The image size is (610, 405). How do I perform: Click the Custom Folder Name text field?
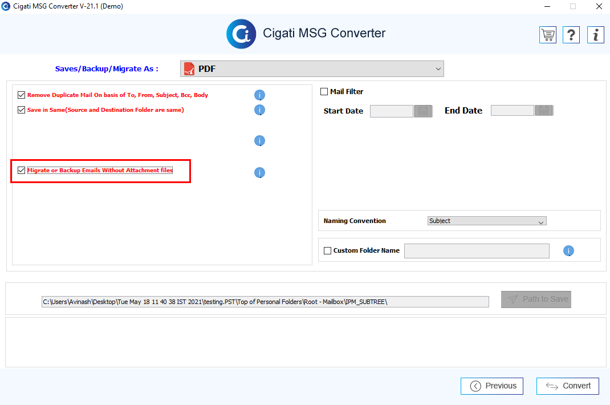click(477, 251)
